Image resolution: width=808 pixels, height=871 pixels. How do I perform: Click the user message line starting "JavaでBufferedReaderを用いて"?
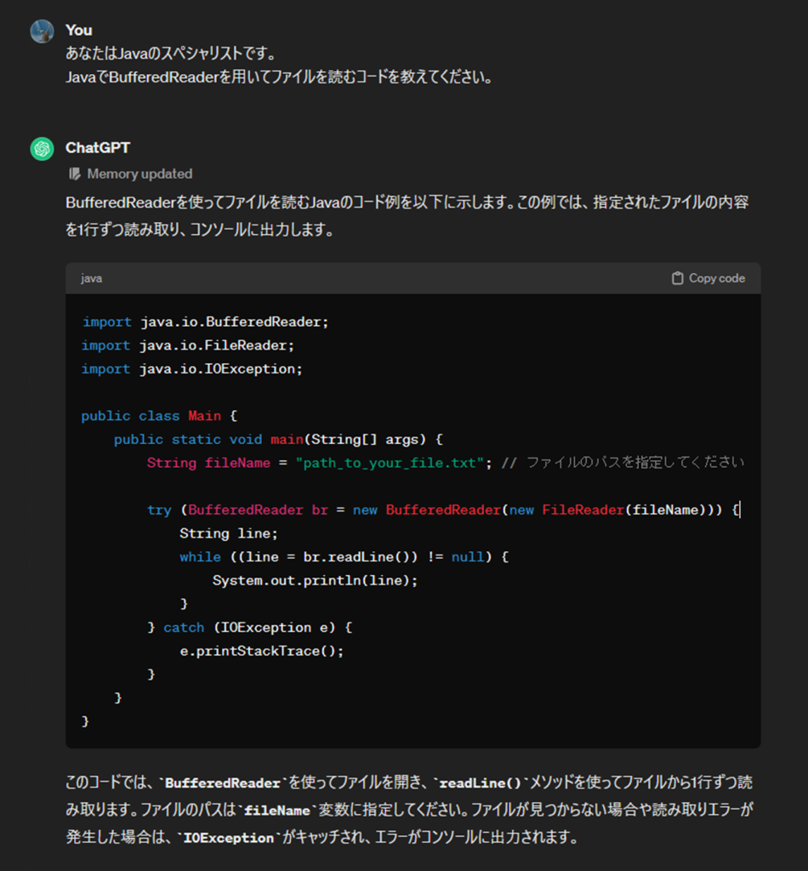[x=279, y=77]
